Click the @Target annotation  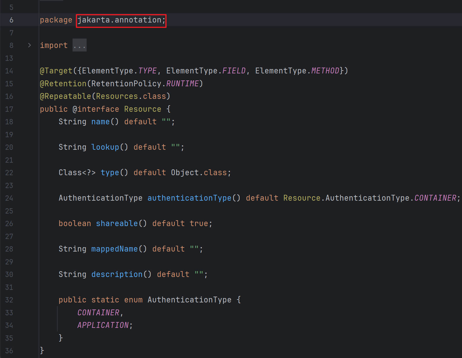(56, 71)
